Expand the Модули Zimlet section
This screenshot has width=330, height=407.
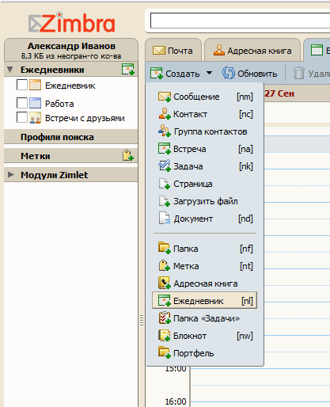tap(10, 174)
